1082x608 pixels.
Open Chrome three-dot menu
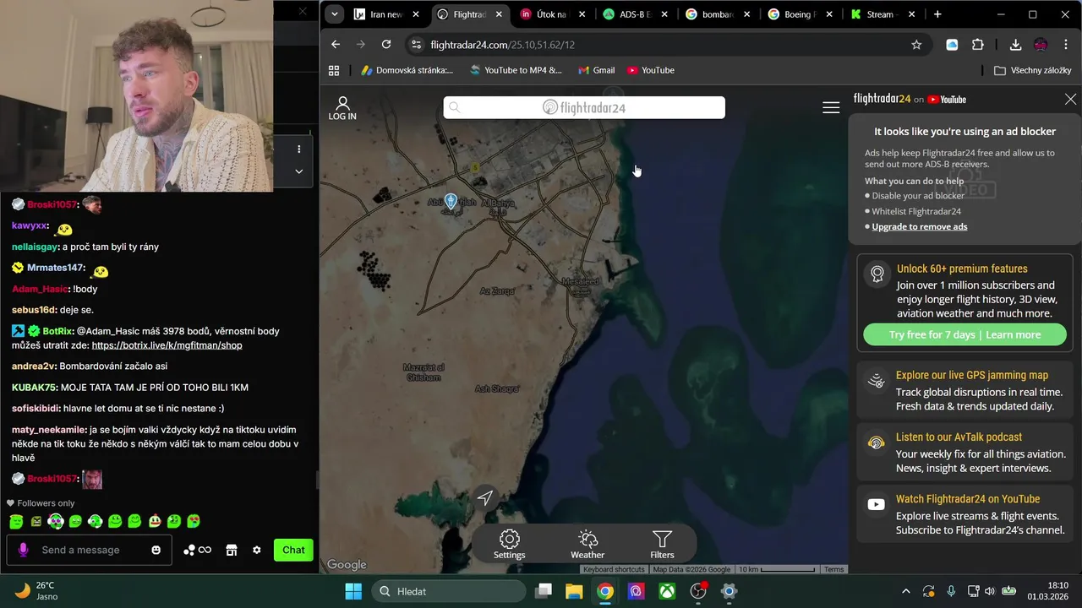click(x=1066, y=45)
